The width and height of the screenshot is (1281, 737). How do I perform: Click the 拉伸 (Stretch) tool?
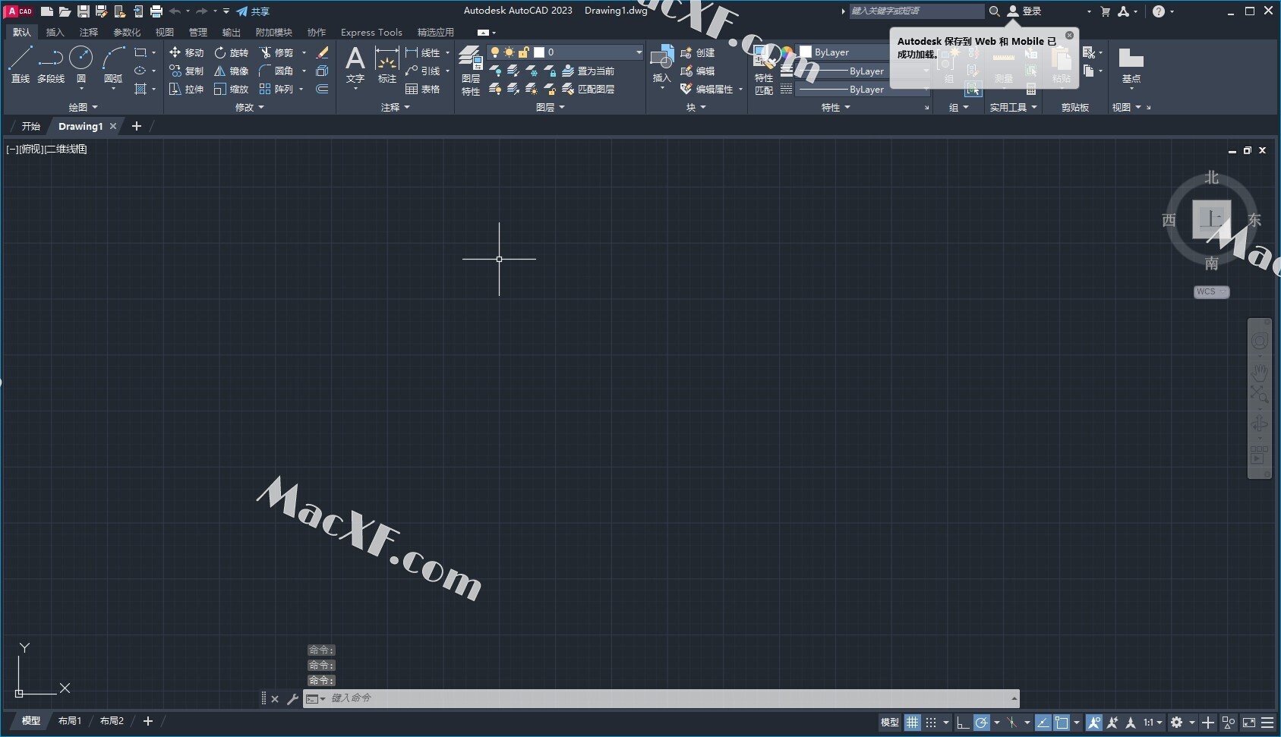coord(186,89)
